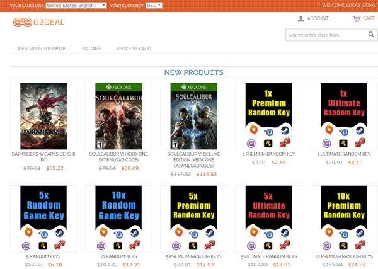
Task: Click the 5 Premium Random Keys title
Action: click(x=194, y=256)
